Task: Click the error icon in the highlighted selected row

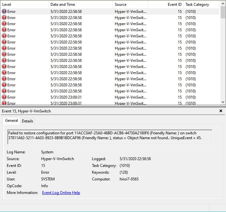Action: tap(4, 11)
